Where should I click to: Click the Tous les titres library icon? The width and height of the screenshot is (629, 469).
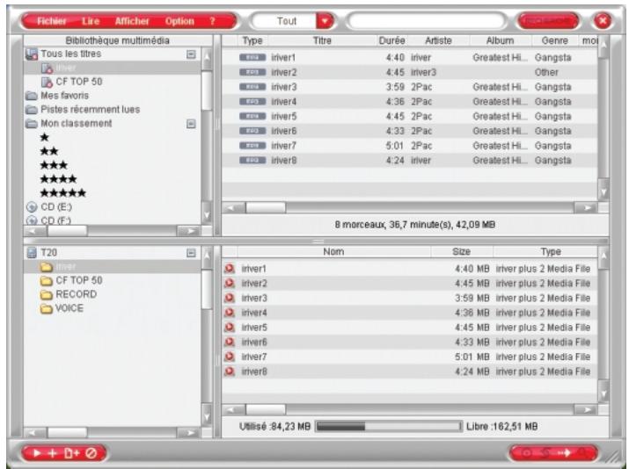click(32, 54)
